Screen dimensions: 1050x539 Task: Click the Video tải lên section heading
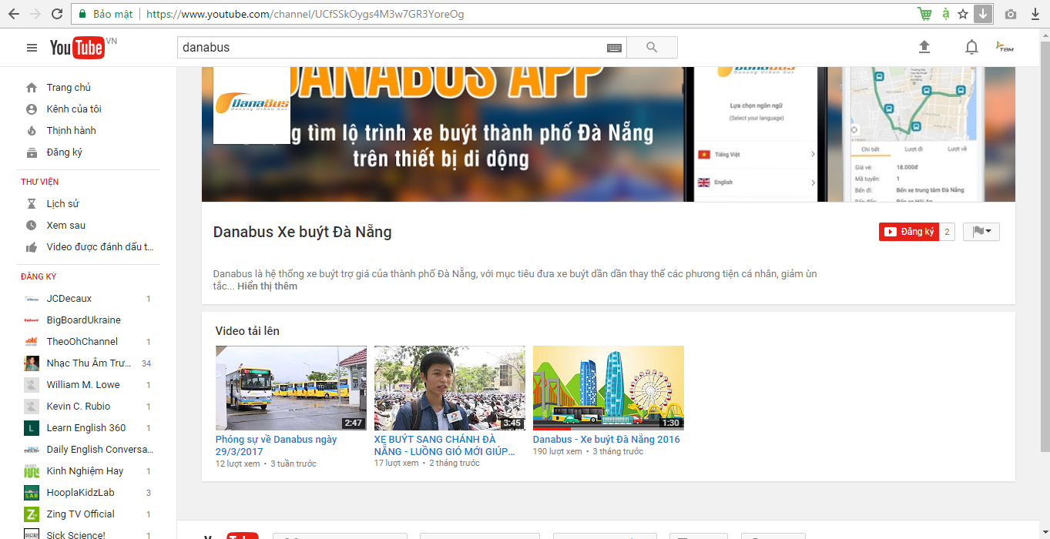coord(247,331)
